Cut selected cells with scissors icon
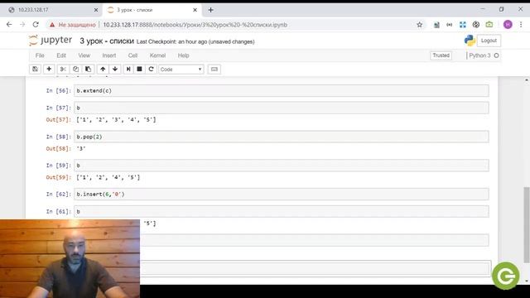Screen dimensions: 530x298 [x=63, y=70]
